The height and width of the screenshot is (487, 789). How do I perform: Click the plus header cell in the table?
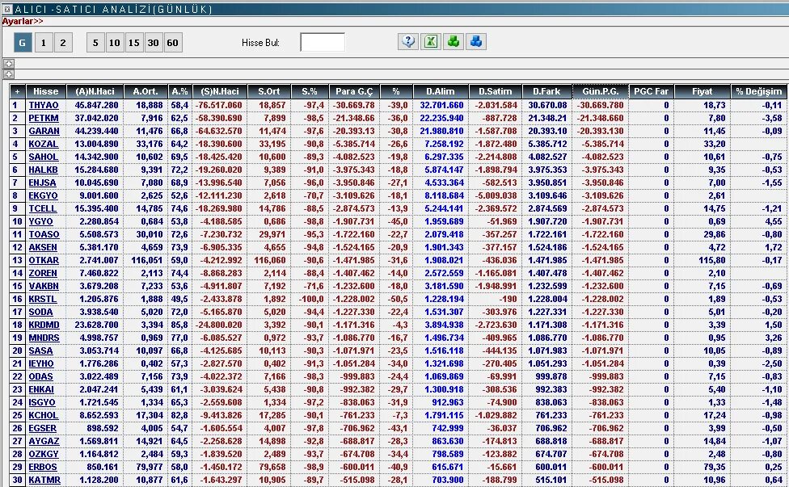(17, 91)
